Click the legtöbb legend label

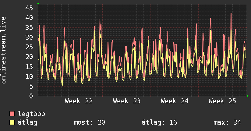(x=31, y=114)
